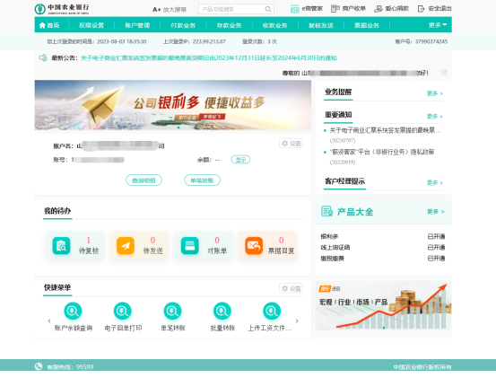Open the 宏观 行业 市场 产品 info banner

(383, 305)
